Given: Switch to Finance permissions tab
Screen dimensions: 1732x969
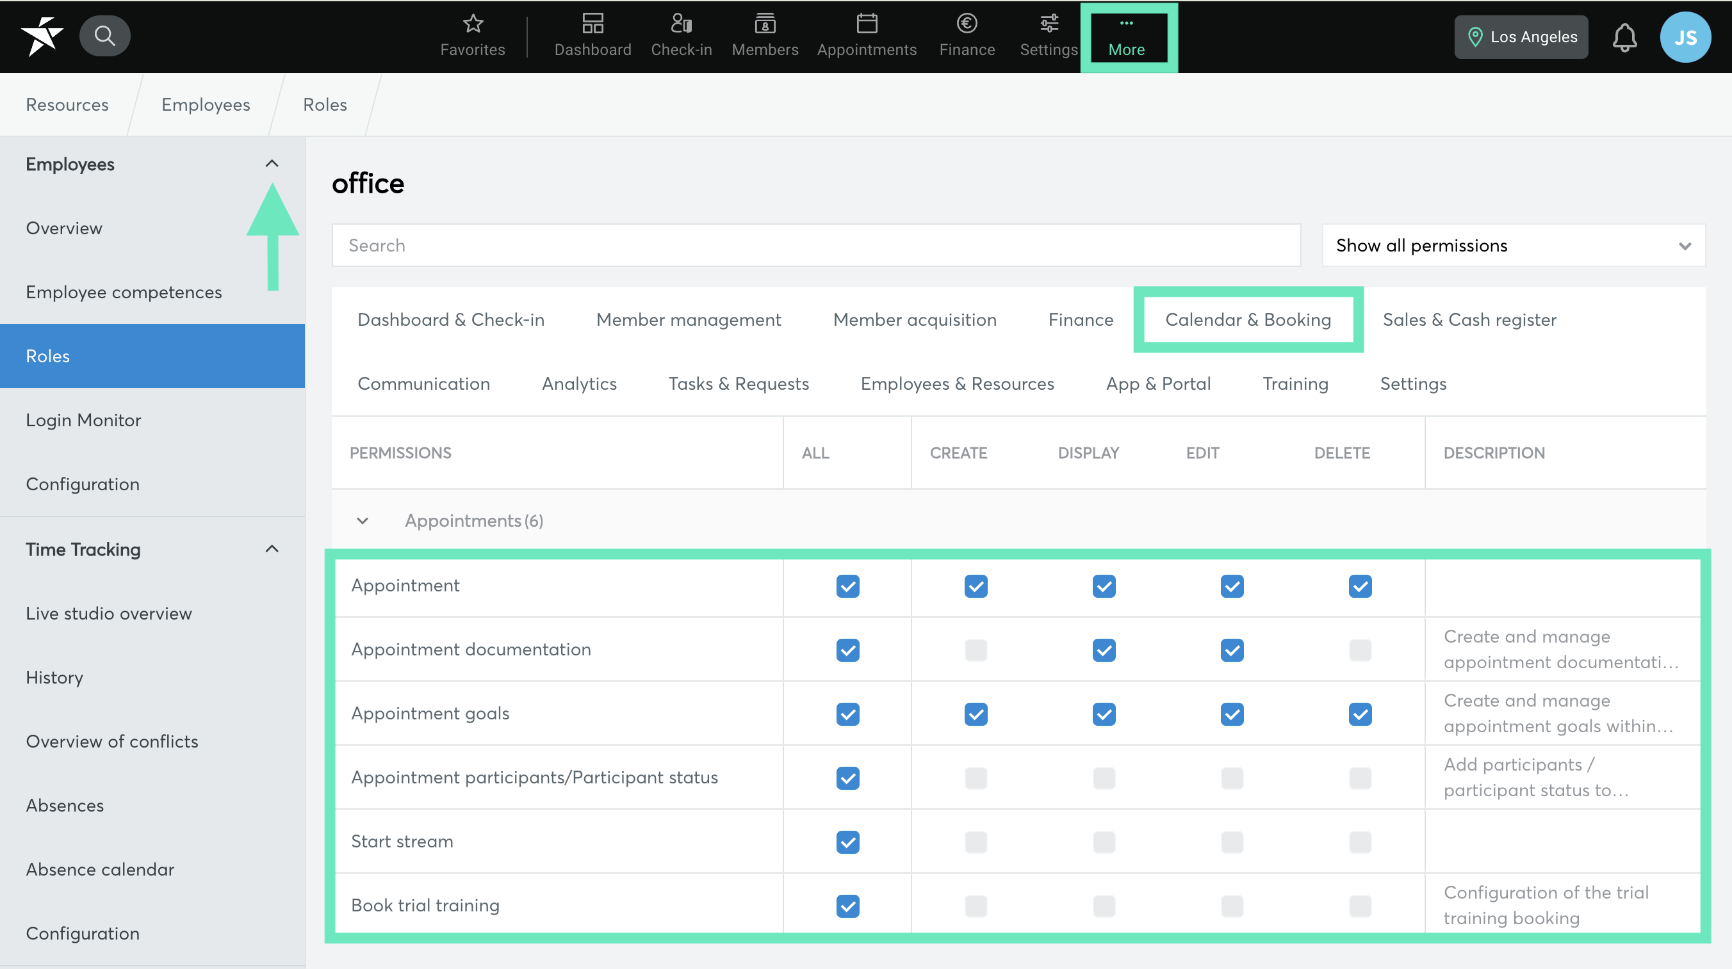Looking at the screenshot, I should [x=1081, y=320].
